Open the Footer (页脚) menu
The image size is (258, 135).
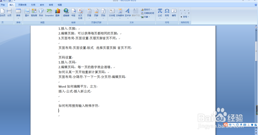(96, 13)
